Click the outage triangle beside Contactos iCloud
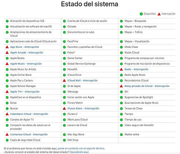 (7, 134)
